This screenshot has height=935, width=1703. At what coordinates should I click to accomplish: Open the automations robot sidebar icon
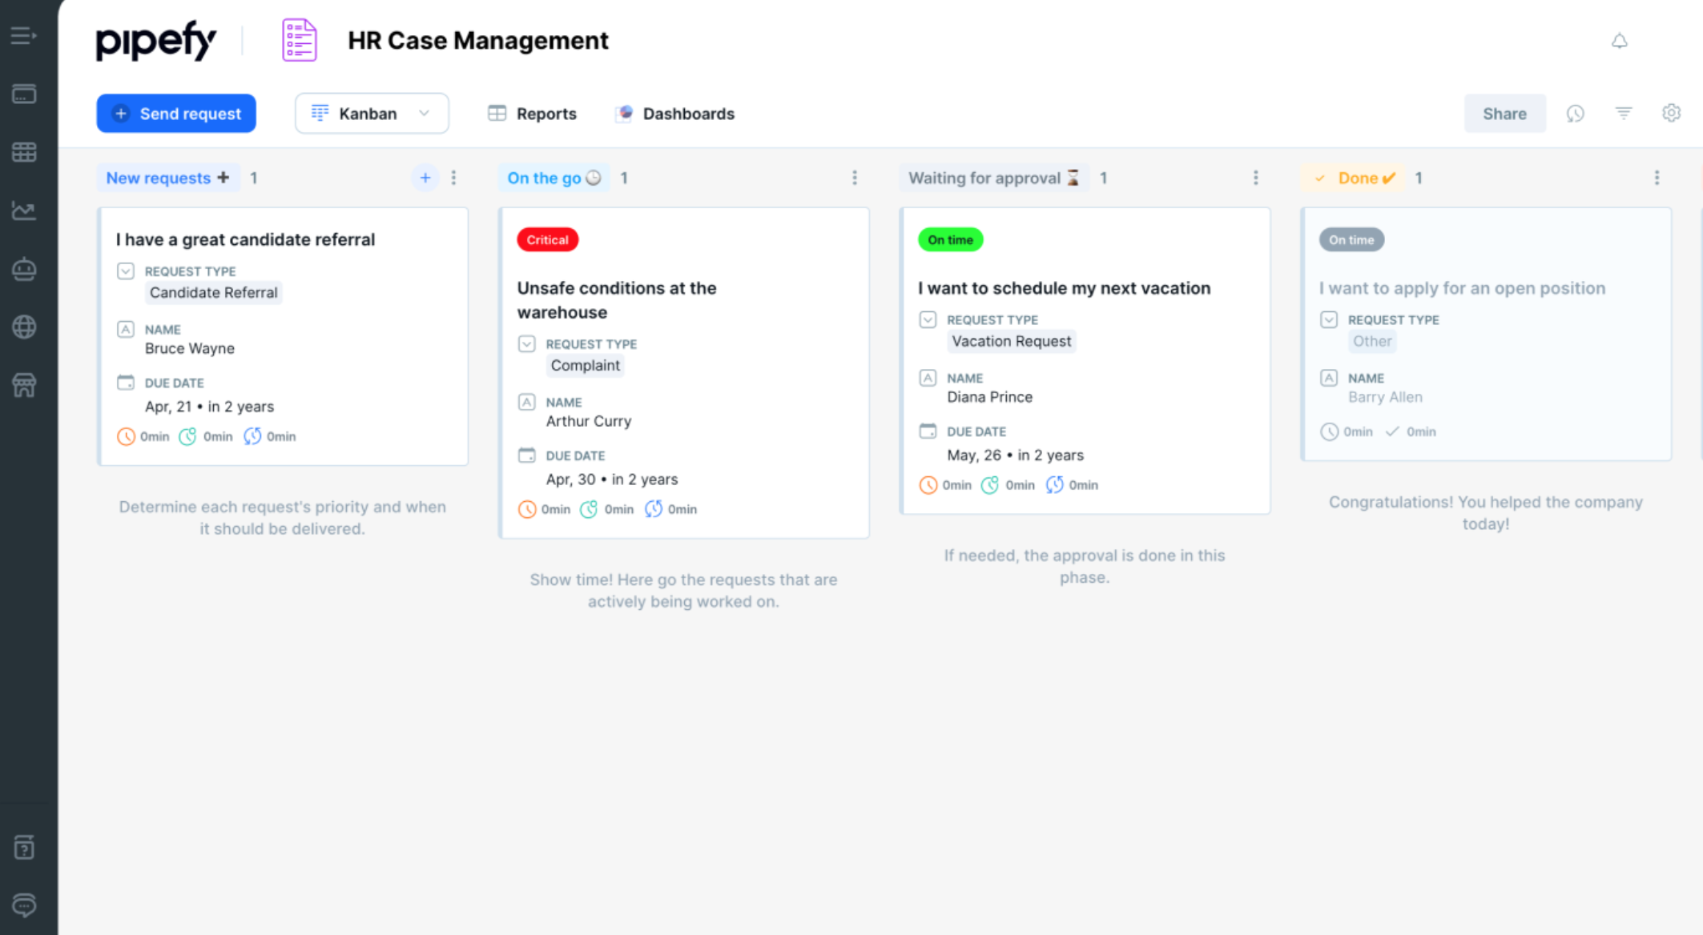[24, 269]
